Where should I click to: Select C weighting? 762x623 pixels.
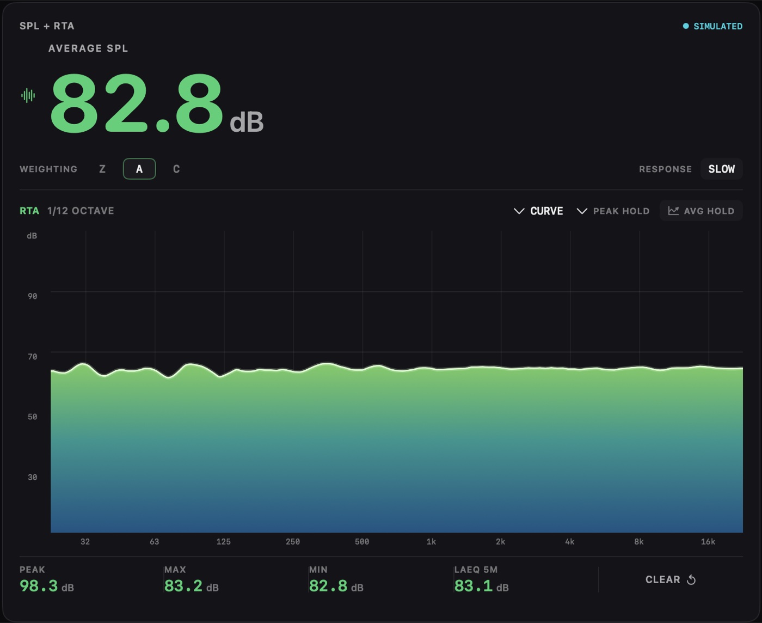pos(176,169)
